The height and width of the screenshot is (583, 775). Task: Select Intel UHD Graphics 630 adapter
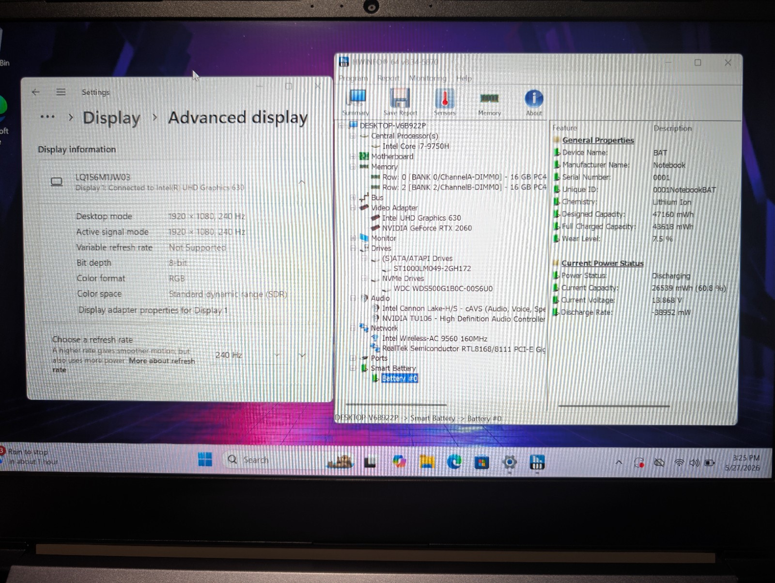pyautogui.click(x=421, y=218)
